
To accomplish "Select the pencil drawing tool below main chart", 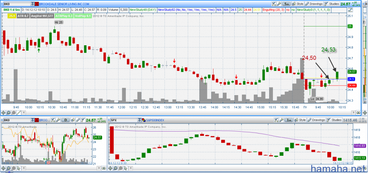I will [19, 113].
